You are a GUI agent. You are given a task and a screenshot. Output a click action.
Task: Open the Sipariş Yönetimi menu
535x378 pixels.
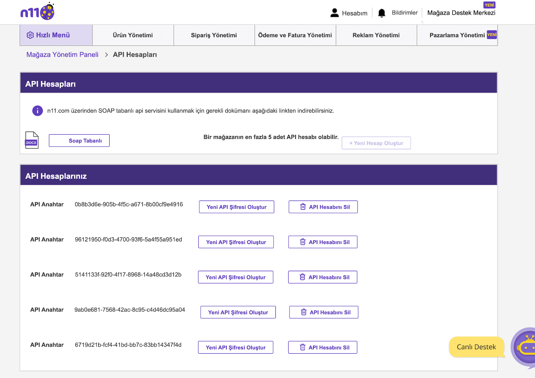(x=214, y=35)
